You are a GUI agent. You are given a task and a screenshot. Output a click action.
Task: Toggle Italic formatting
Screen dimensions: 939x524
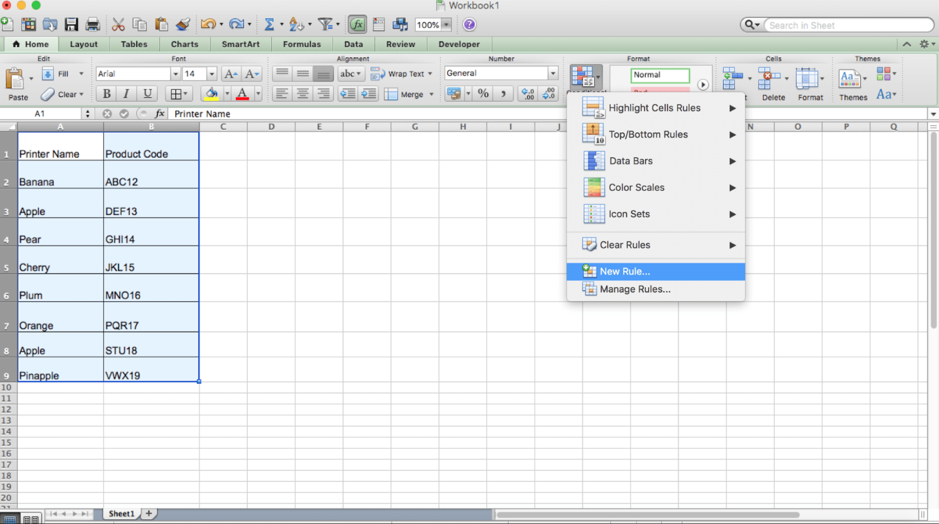coord(126,94)
